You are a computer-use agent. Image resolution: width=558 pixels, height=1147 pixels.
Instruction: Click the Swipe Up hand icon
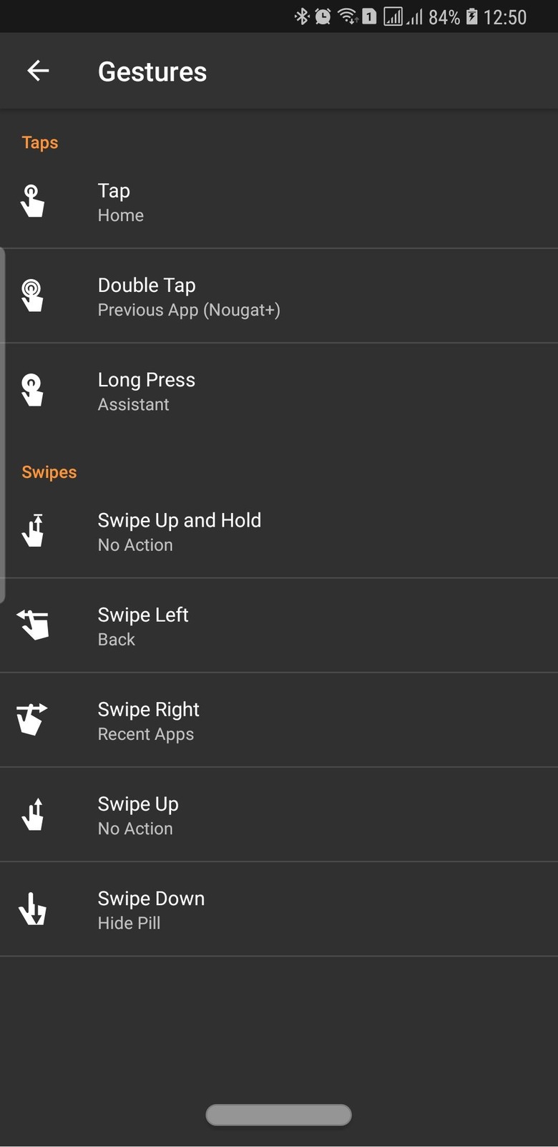(x=33, y=814)
